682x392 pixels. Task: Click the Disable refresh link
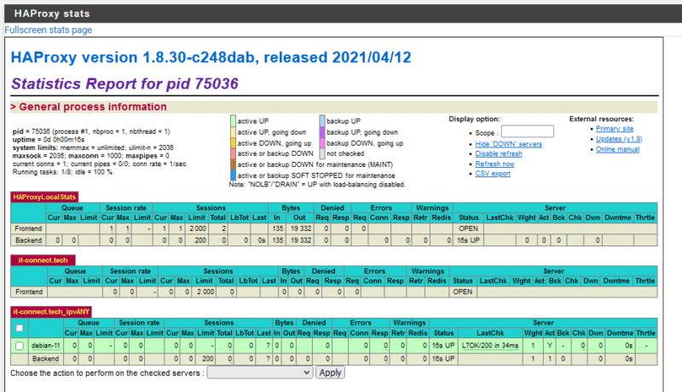[500, 154]
